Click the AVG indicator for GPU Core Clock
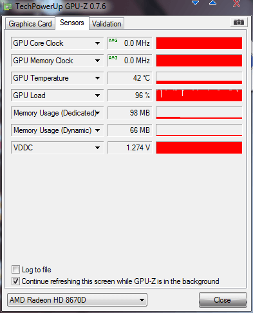Viewport: 253px width, 313px height. coord(113,41)
